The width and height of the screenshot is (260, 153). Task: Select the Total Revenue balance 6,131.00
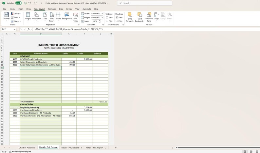[101, 101]
